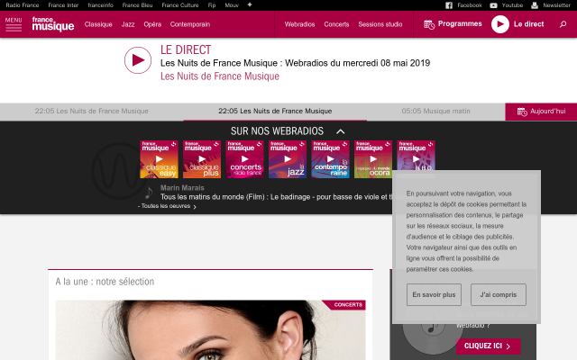Open Facebook icon in top bar

click(449, 5)
